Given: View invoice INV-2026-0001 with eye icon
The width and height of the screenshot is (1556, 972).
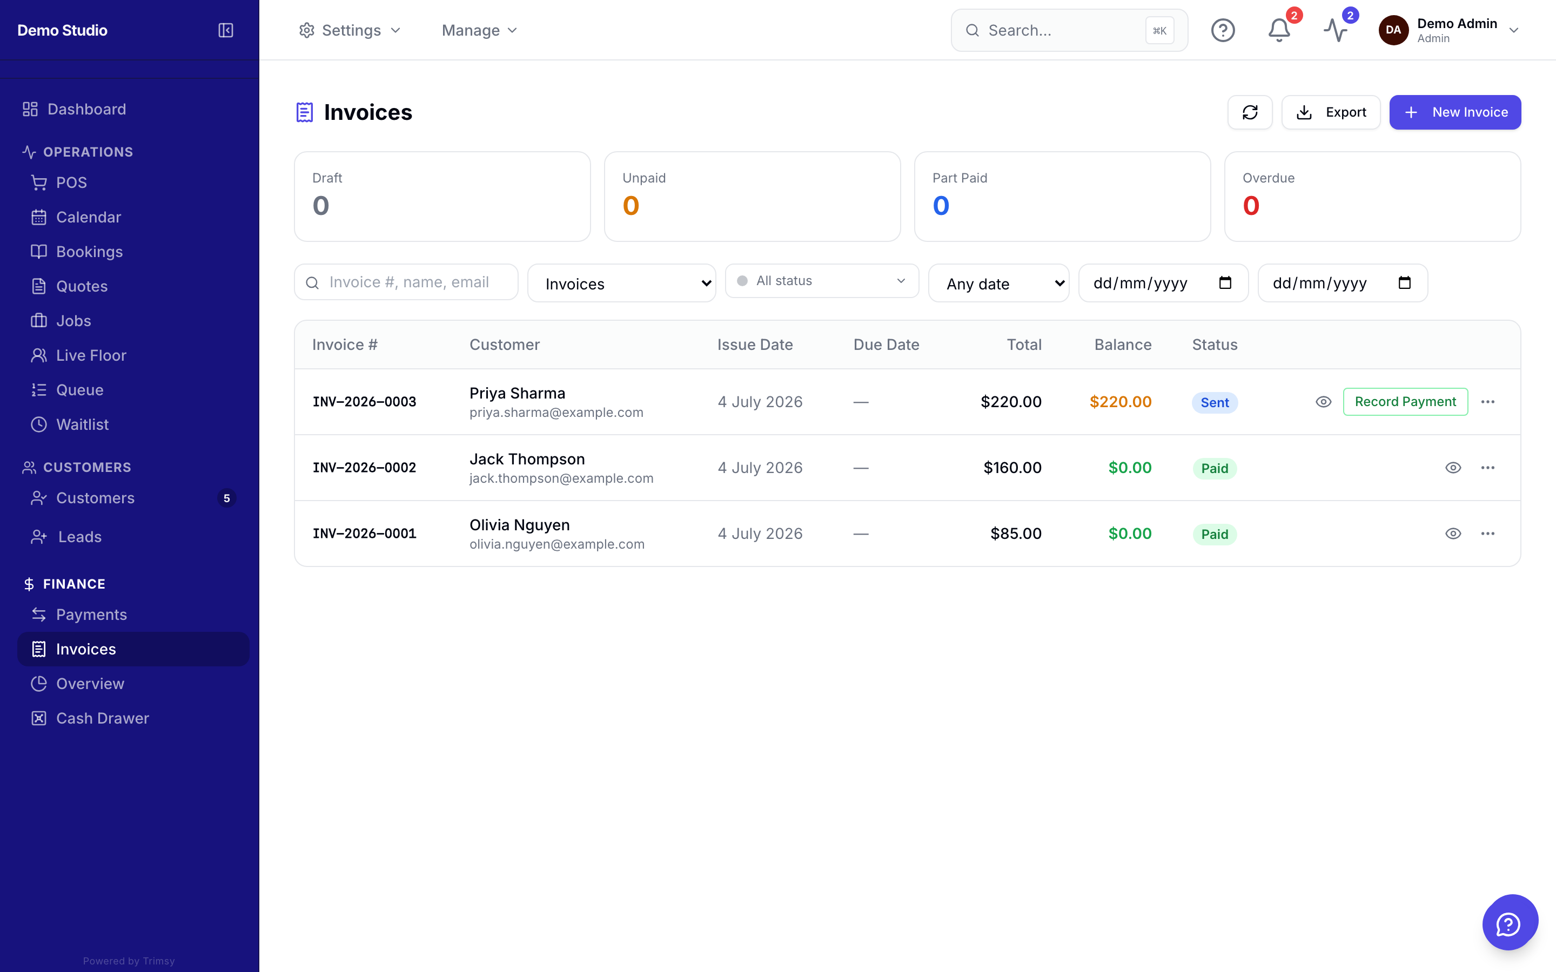Looking at the screenshot, I should coord(1452,534).
